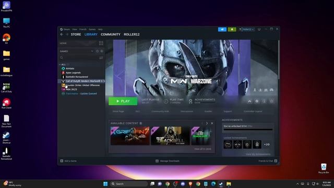
Task: Open the Games menu
Action: (92, 29)
